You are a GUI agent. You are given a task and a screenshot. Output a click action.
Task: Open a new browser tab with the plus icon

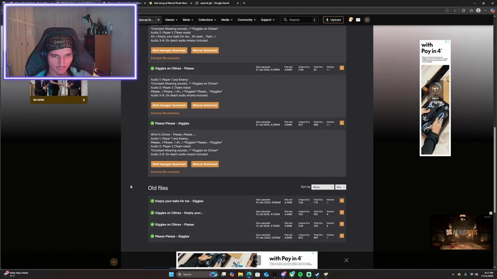click(244, 3)
